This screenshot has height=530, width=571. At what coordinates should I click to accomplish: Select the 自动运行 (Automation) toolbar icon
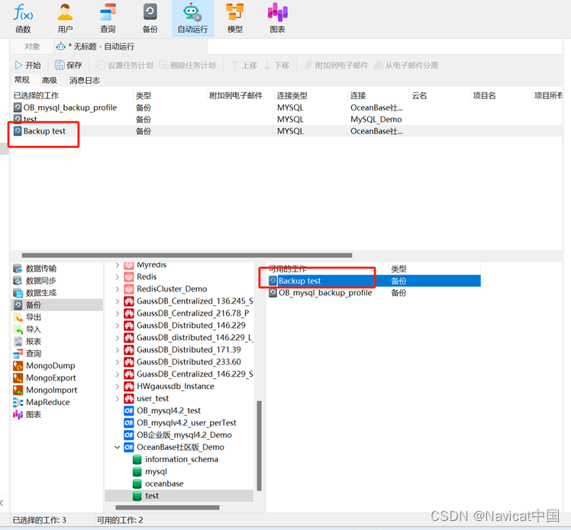pos(192,18)
